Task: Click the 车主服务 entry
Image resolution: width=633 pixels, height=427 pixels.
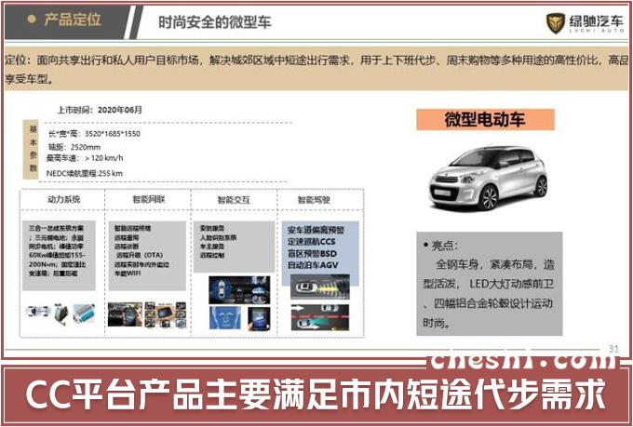Action: coord(212,247)
